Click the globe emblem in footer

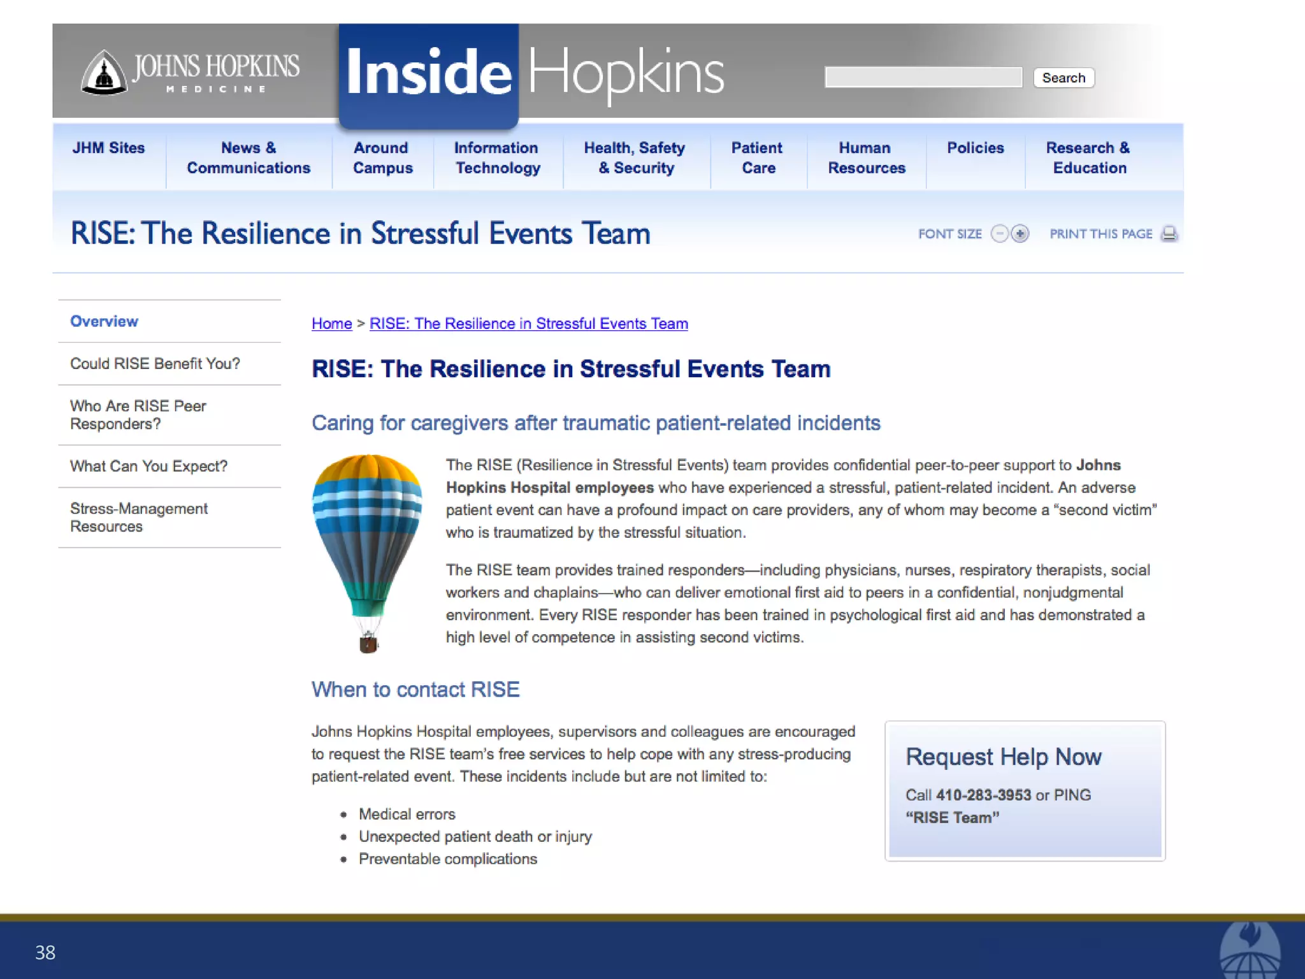(1250, 952)
